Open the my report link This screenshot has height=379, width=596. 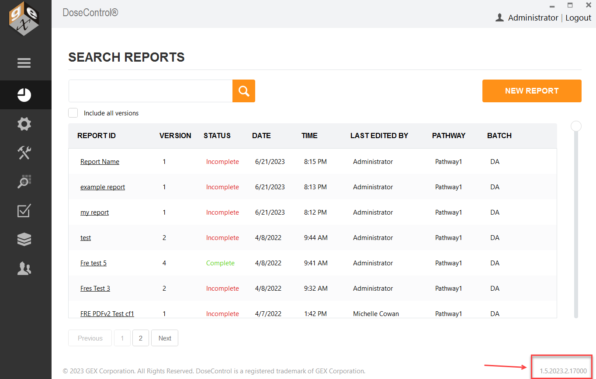click(x=94, y=212)
